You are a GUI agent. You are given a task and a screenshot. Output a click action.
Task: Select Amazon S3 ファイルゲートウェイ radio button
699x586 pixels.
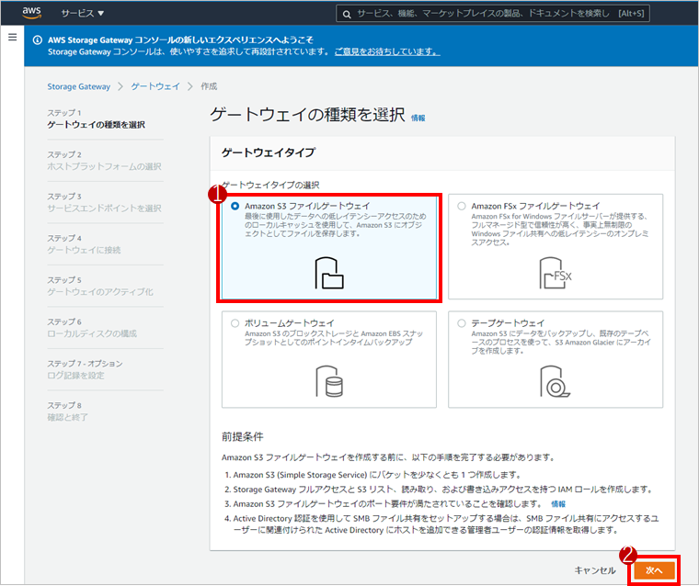[x=235, y=206]
